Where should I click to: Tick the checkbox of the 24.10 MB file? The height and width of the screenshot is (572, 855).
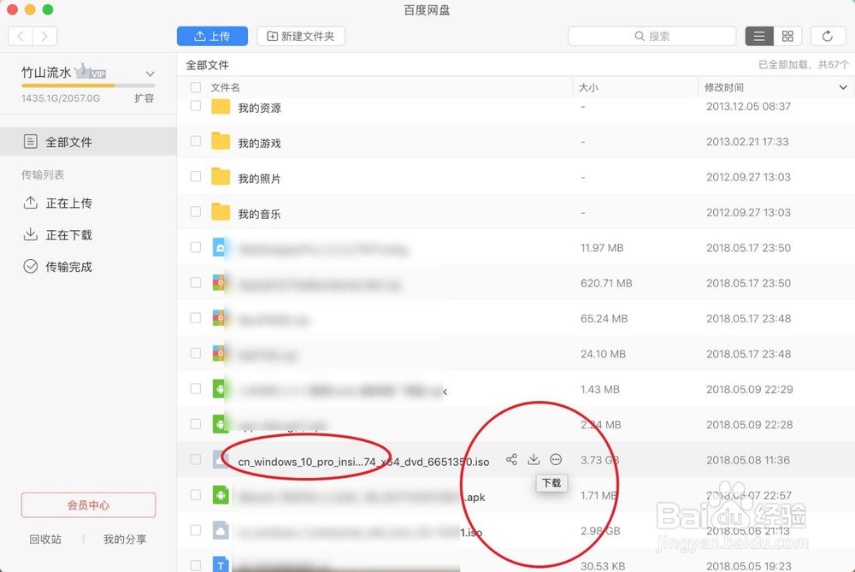tap(195, 353)
